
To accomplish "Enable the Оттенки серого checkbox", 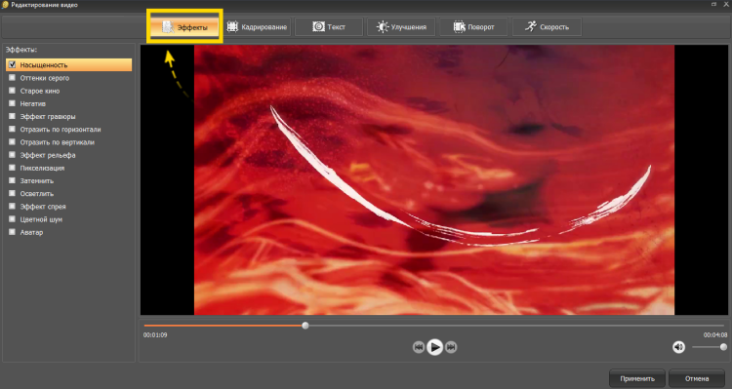I will 12,78.
